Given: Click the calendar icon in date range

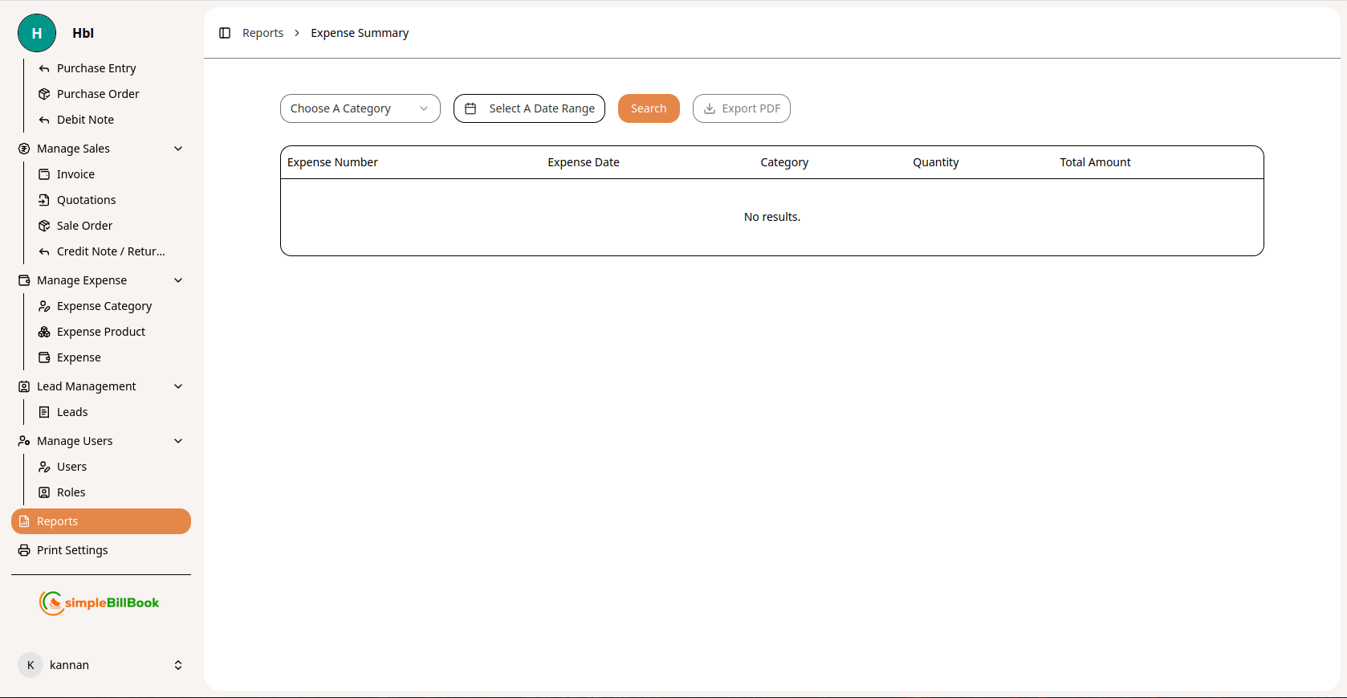Looking at the screenshot, I should pos(471,108).
